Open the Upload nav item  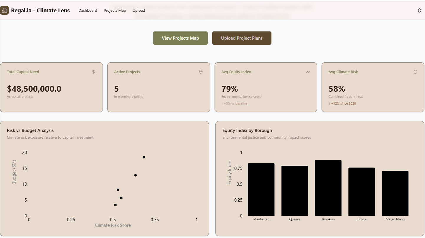[139, 10]
